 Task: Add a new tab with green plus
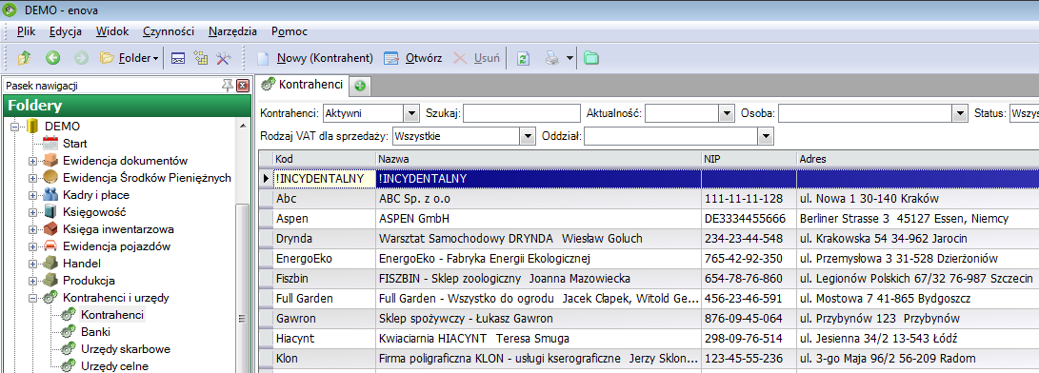click(360, 86)
